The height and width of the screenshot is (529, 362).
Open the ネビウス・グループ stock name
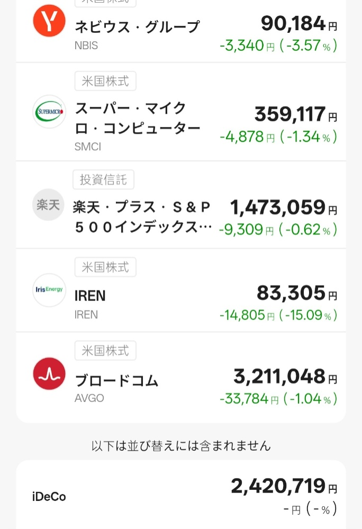pos(137,26)
